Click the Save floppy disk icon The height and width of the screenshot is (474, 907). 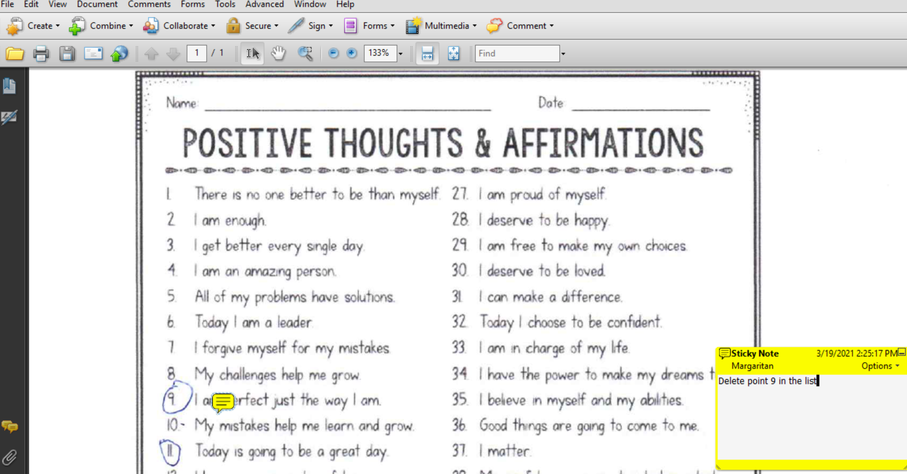tap(67, 54)
